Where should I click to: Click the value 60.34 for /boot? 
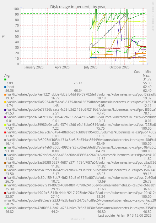tap(78, 91)
